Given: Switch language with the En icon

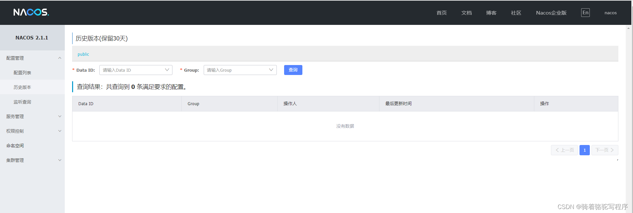Looking at the screenshot, I should coord(585,13).
